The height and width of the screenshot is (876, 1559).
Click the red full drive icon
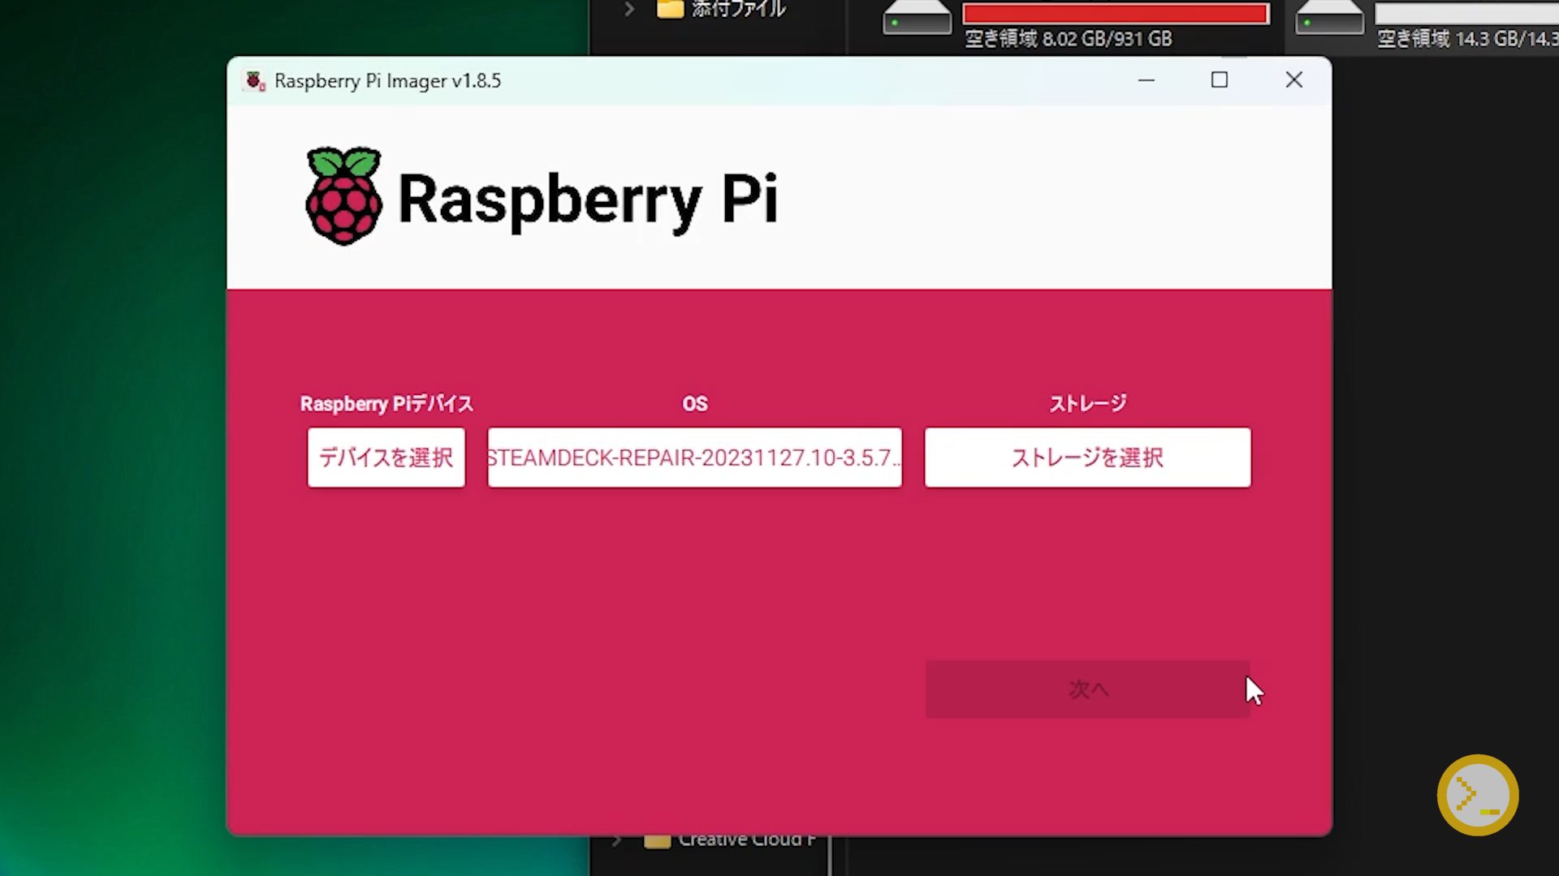(917, 17)
